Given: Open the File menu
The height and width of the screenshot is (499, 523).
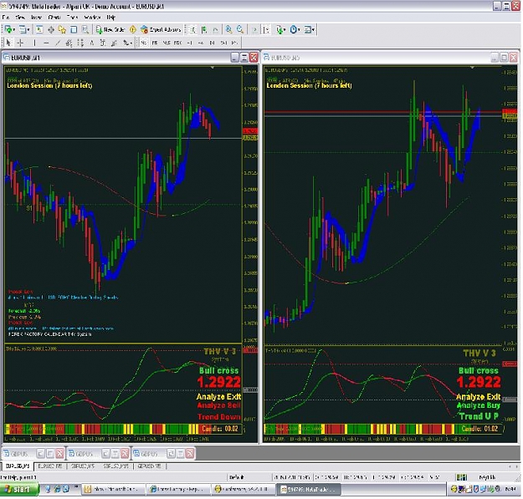Looking at the screenshot, I should pyautogui.click(x=6, y=17).
